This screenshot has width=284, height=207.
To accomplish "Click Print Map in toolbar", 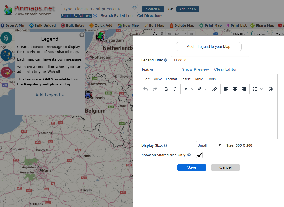I will (x=211, y=25).
